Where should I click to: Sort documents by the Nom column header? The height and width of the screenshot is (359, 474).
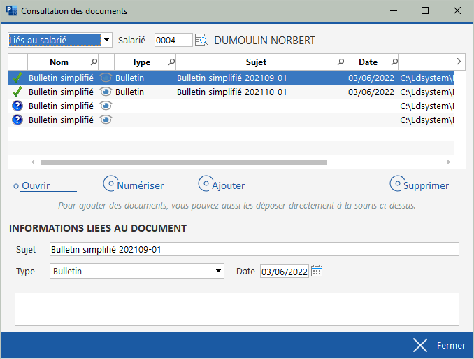click(59, 62)
